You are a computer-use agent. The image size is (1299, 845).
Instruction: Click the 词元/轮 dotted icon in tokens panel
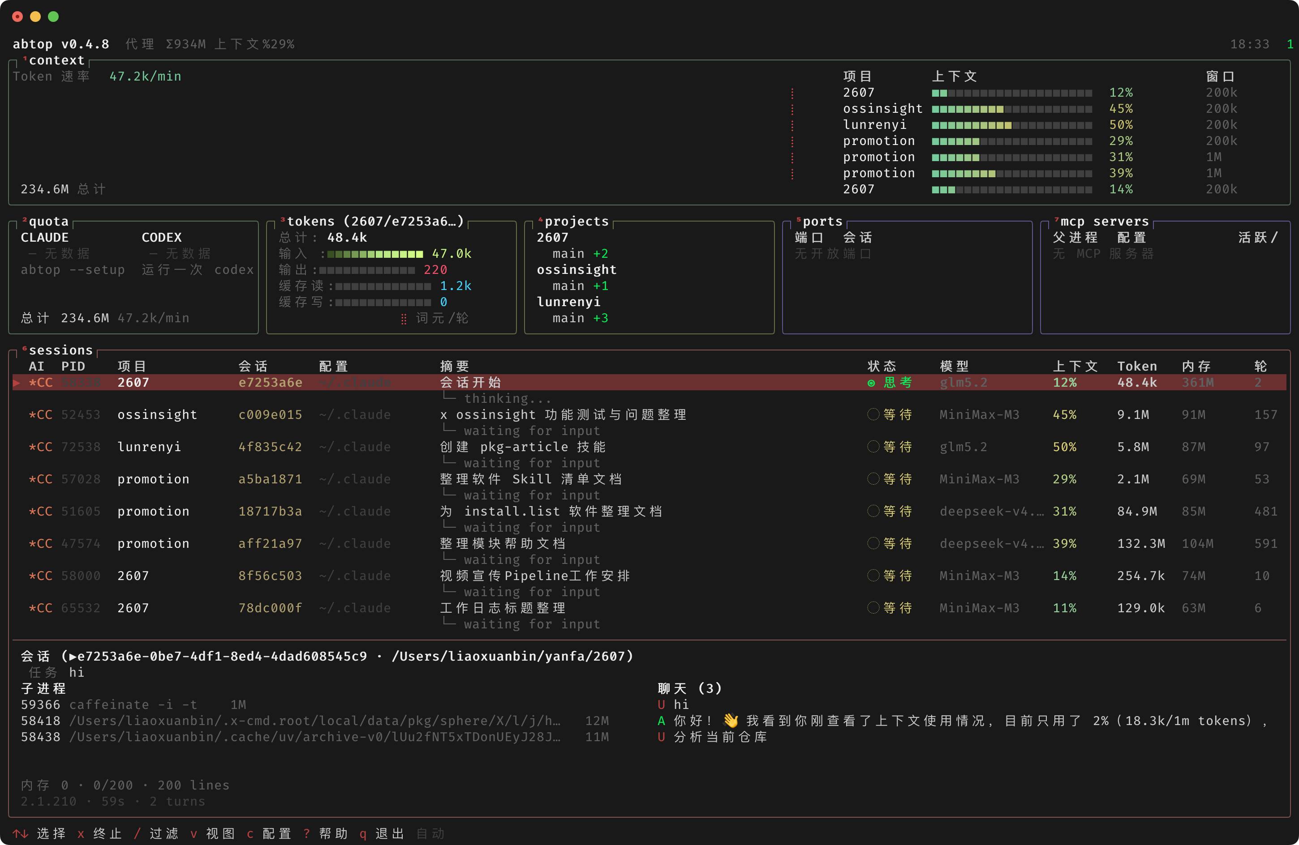(x=404, y=319)
